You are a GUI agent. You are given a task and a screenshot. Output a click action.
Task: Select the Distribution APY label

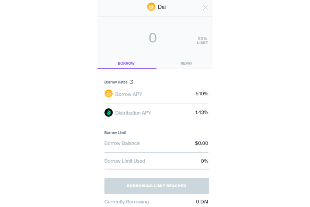(x=133, y=113)
